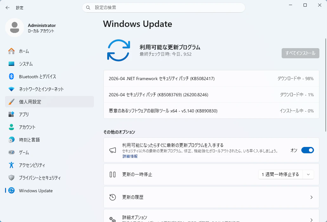This screenshot has height=222, width=327.
Task: Click Administrator account name
Action: [x=42, y=25]
